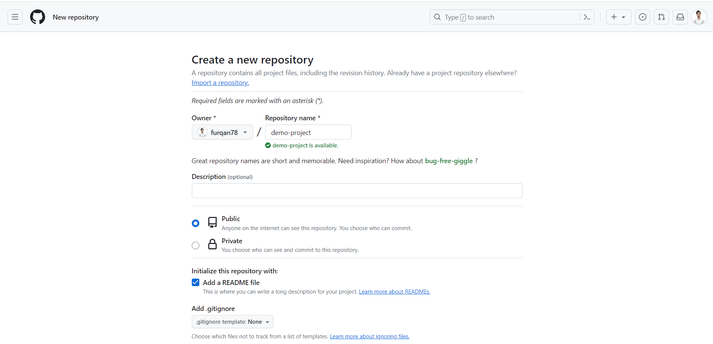
Task: Click the Private lock icon
Action: [x=212, y=244]
